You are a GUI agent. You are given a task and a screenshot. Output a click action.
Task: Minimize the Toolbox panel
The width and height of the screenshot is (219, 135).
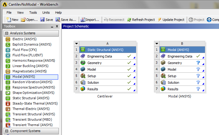(52, 26)
